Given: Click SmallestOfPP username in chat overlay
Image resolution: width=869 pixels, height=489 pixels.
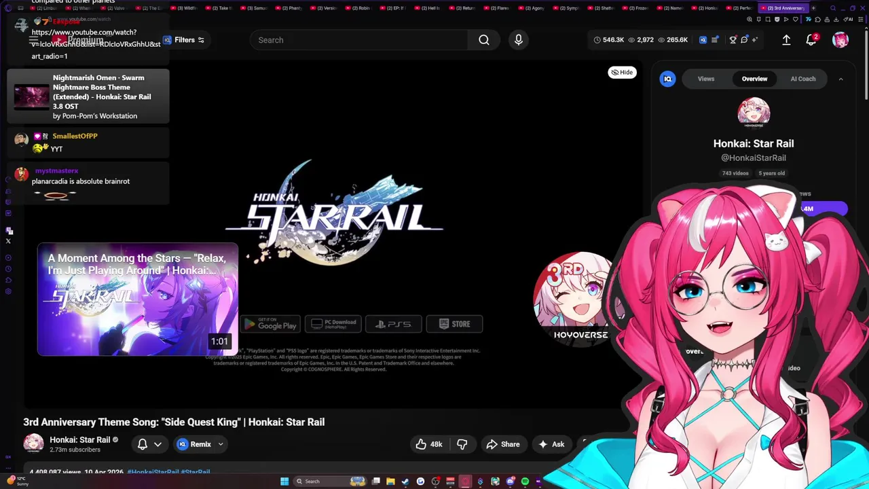Looking at the screenshot, I should point(75,136).
